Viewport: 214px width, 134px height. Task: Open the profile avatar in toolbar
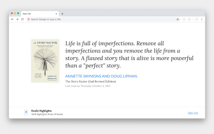(x=197, y=19)
